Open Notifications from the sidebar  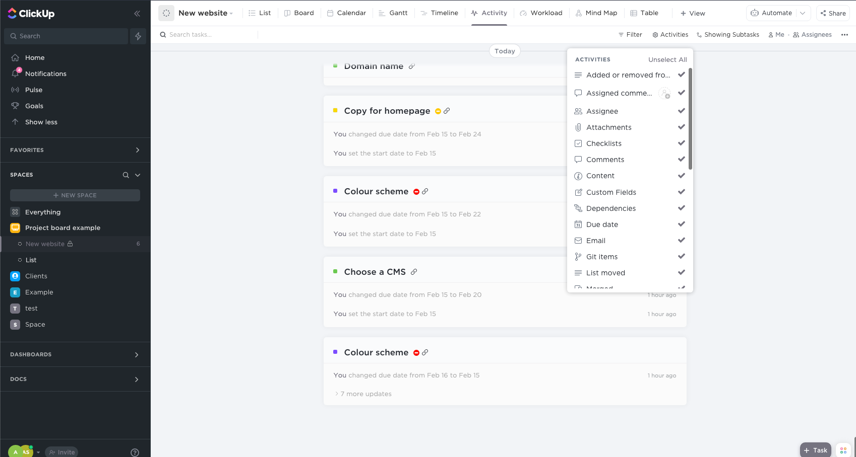click(x=45, y=73)
